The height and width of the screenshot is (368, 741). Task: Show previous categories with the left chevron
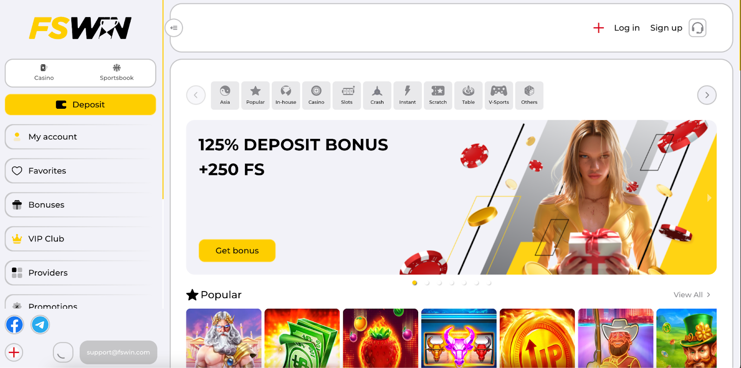[196, 95]
